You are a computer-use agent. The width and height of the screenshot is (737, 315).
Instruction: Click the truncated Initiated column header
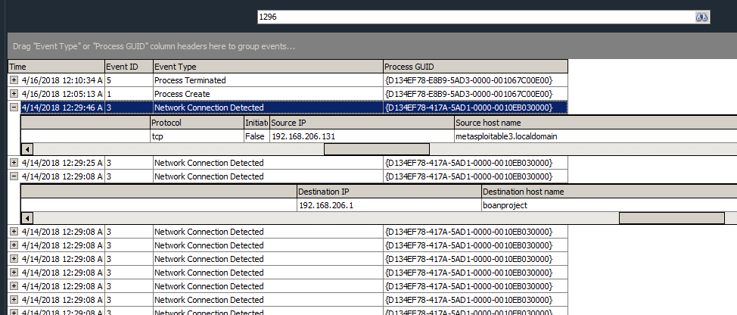pyautogui.click(x=257, y=123)
